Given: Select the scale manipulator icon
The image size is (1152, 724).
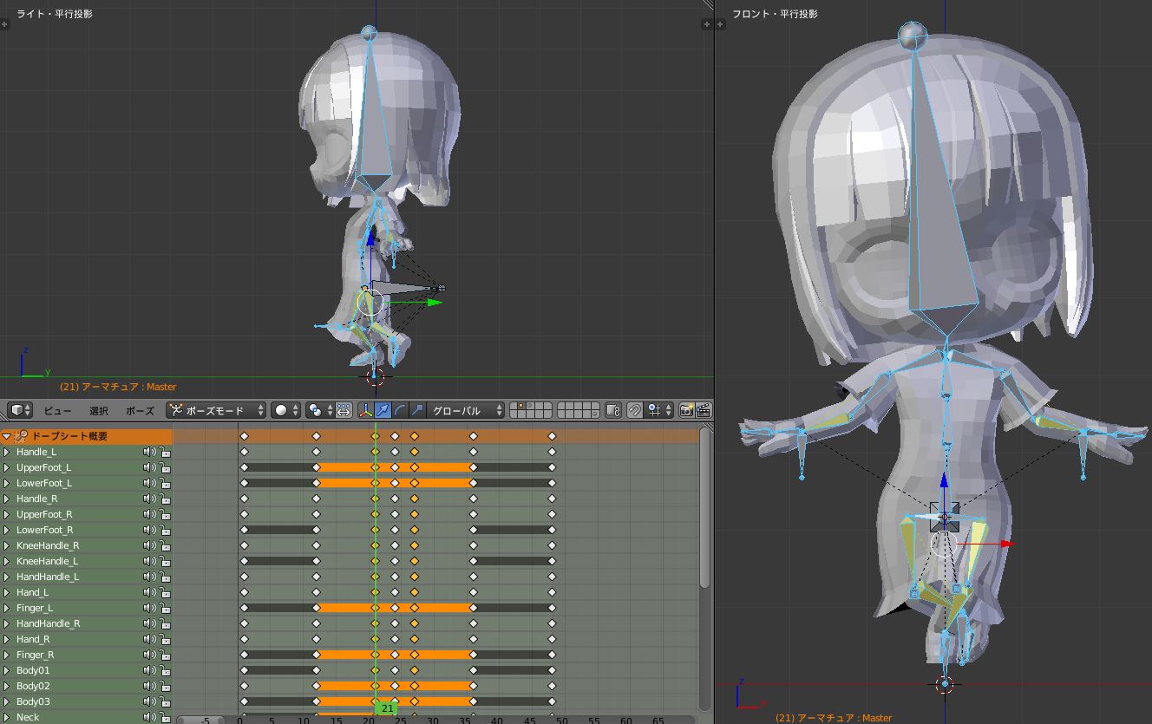Looking at the screenshot, I should pyautogui.click(x=416, y=410).
